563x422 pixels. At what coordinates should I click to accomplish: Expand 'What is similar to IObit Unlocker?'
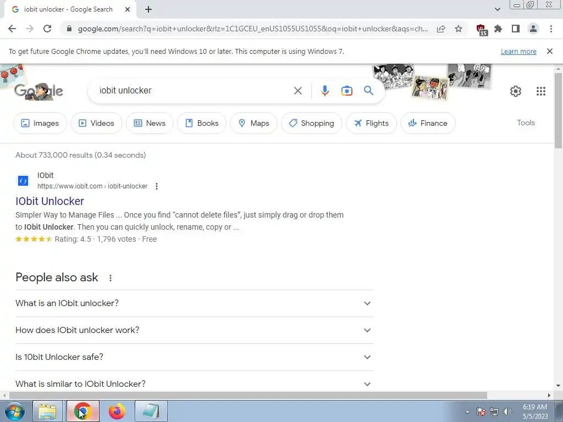pos(194,384)
